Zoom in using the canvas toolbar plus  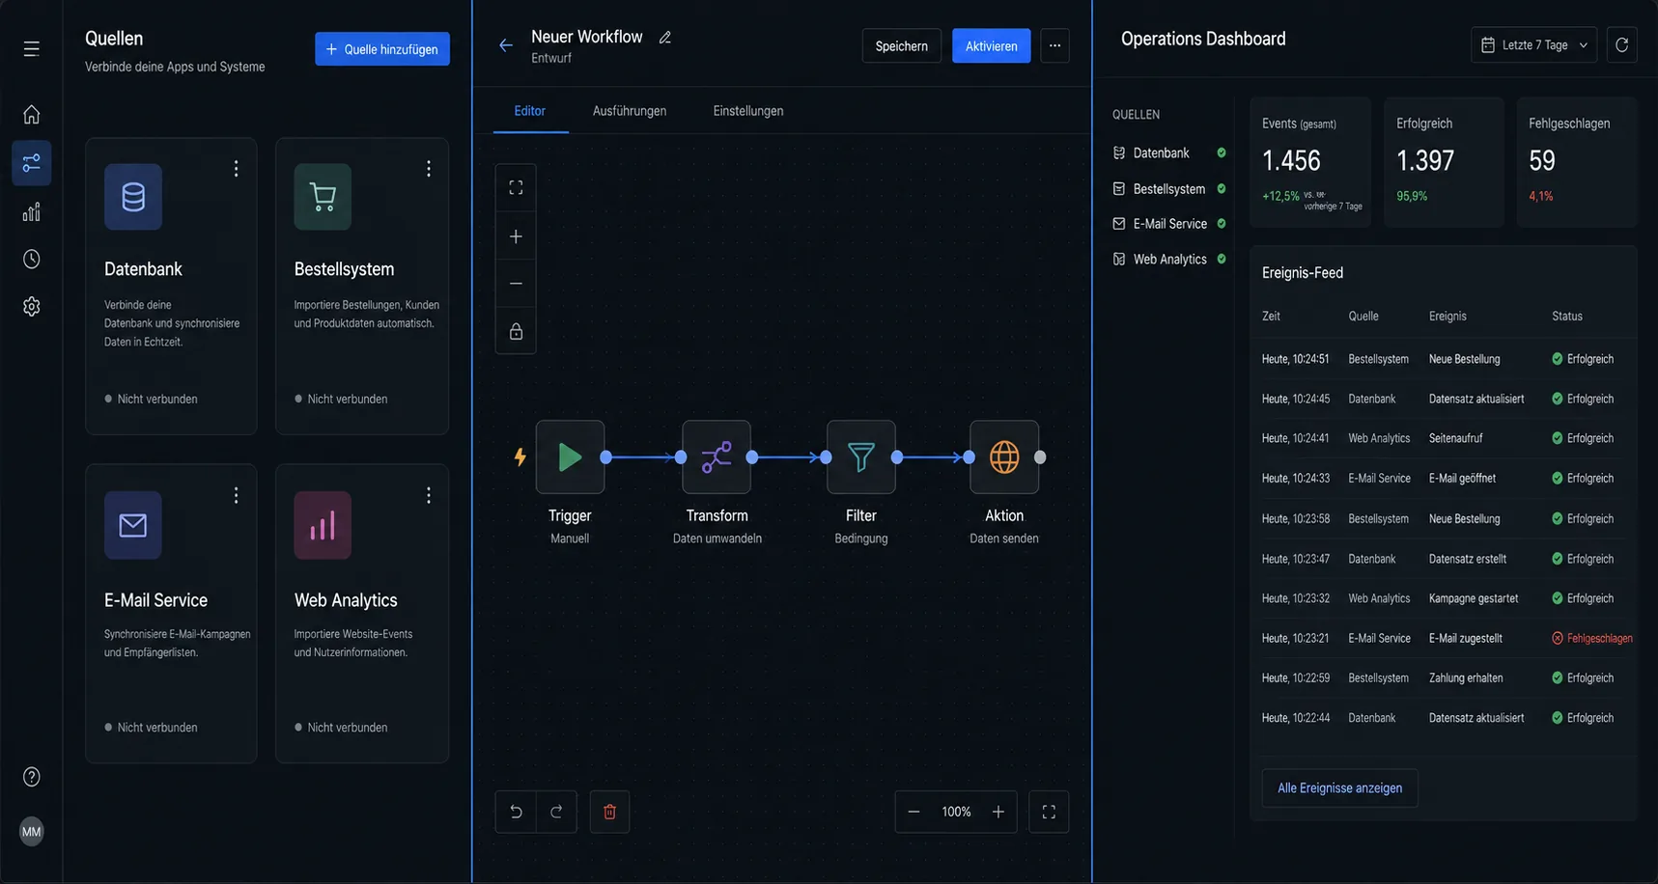tap(516, 236)
